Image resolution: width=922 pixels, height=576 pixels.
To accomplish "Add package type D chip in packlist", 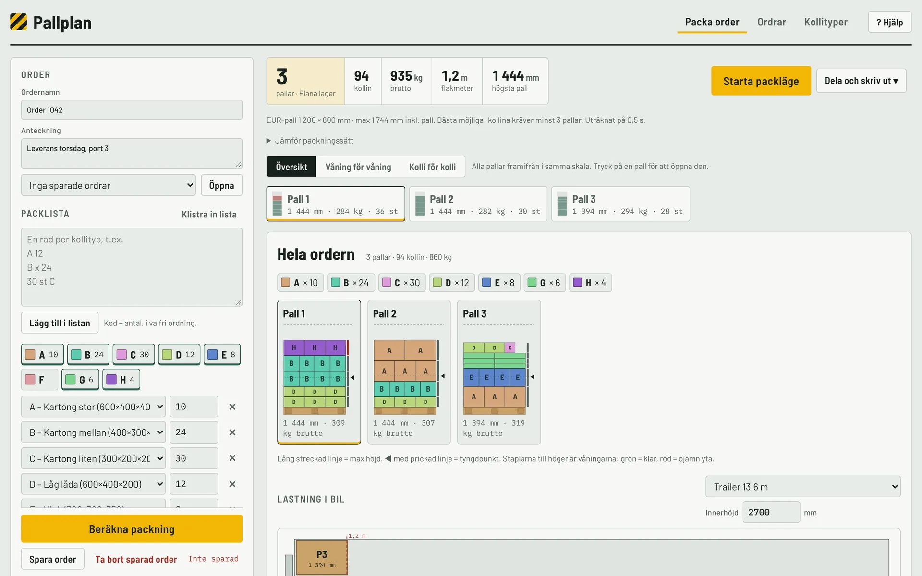I will click(x=179, y=355).
